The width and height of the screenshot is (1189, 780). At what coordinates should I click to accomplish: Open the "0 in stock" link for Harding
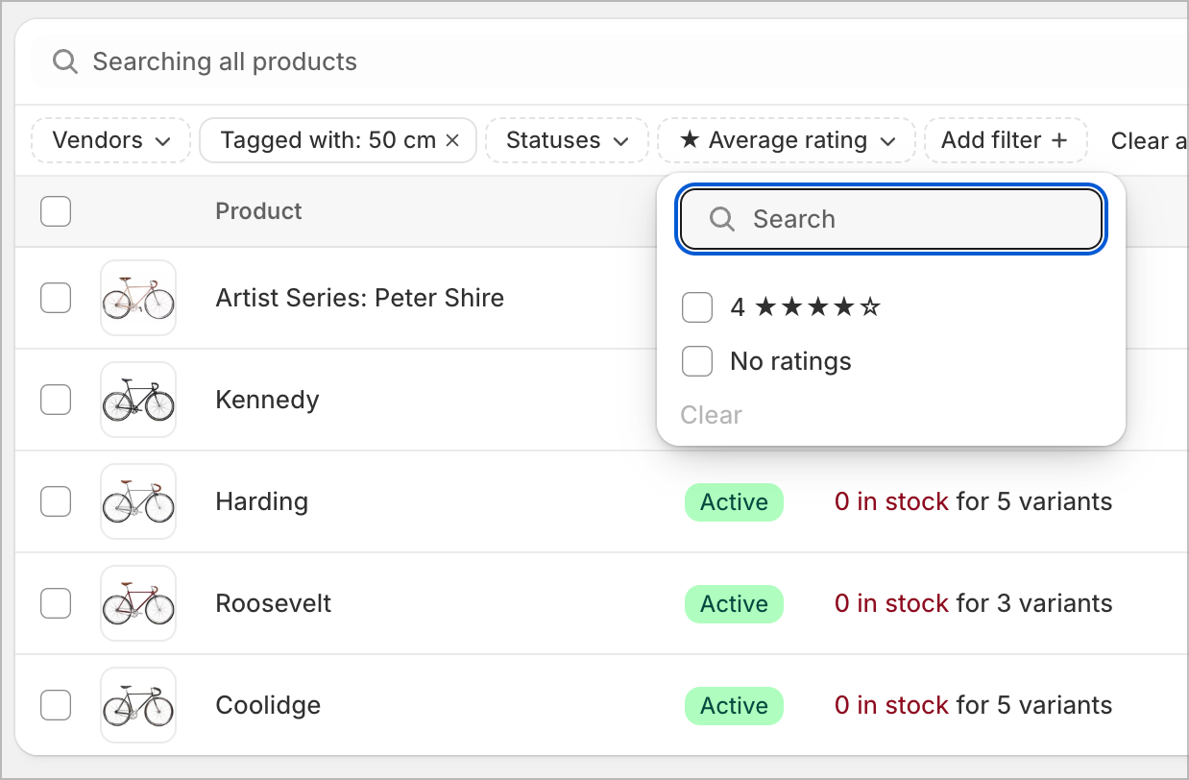[891, 501]
